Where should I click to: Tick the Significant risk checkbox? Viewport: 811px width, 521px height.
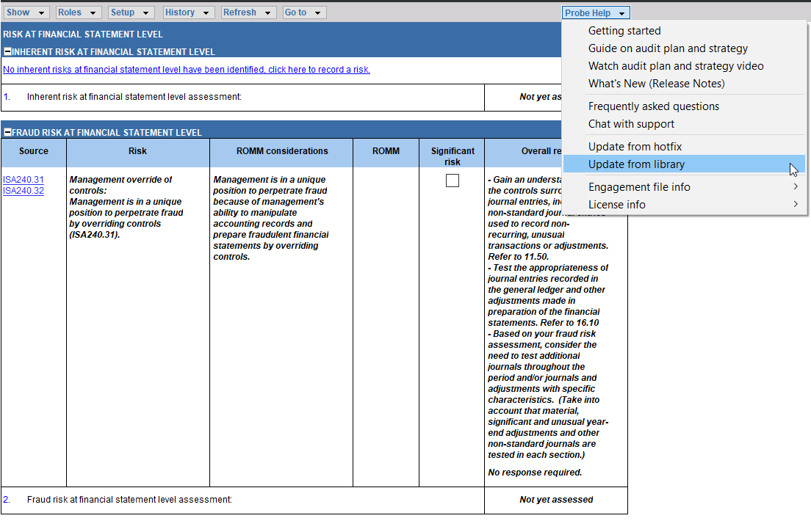[452, 181]
